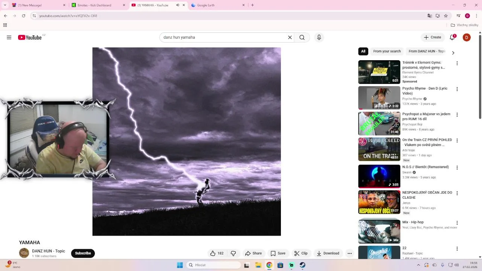Viewport: 482px width, 271px height.
Task: Like the YAMAHA video
Action: pyautogui.click(x=217, y=253)
